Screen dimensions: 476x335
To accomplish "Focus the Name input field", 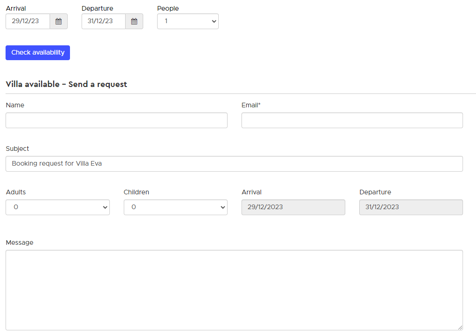I will click(x=117, y=120).
